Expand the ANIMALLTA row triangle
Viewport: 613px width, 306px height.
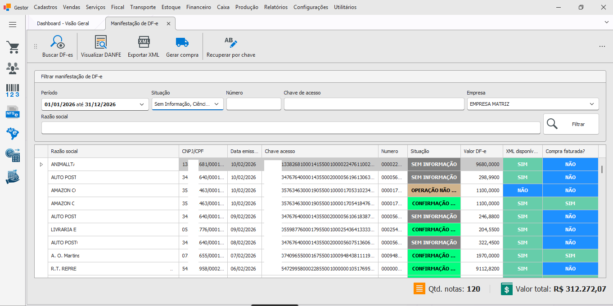coord(41,164)
